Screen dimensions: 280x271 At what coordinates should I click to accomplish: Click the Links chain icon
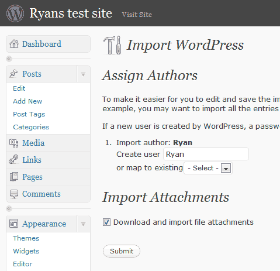(x=13, y=160)
